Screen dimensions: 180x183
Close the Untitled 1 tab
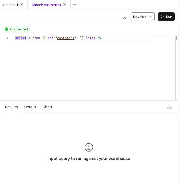tap(22, 5)
